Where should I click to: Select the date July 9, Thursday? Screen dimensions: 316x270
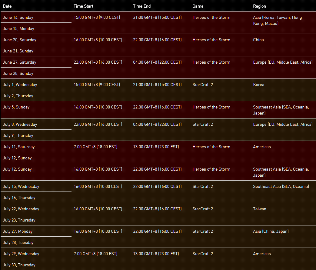(18, 135)
